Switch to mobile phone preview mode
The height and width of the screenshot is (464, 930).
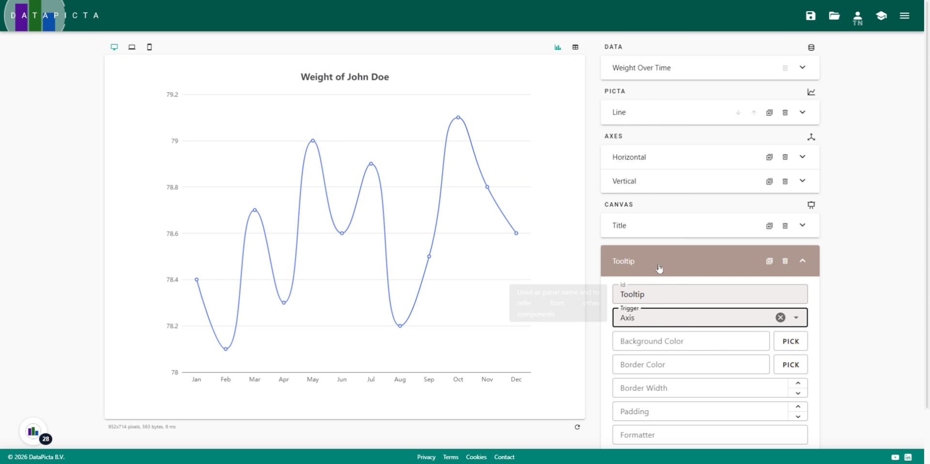click(149, 47)
